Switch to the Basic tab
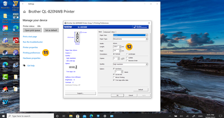224x118 pixels. (100, 32)
